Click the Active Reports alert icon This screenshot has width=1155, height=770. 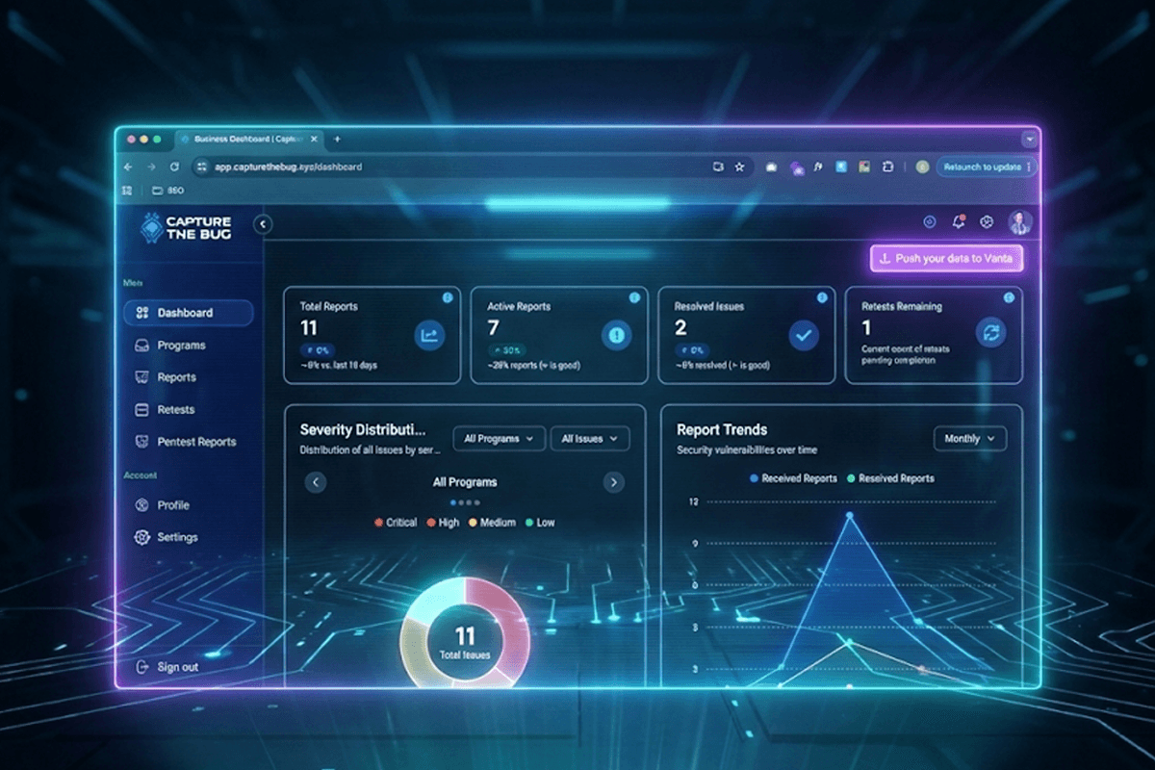coord(616,335)
